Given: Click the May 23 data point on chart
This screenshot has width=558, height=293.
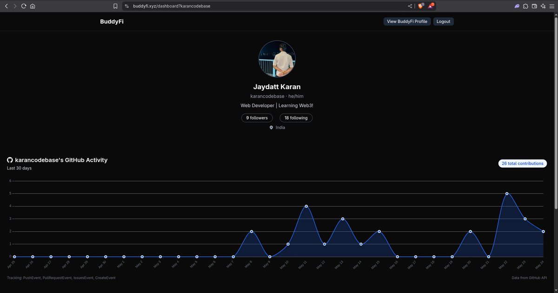Looking at the screenshot, I should tap(525, 219).
